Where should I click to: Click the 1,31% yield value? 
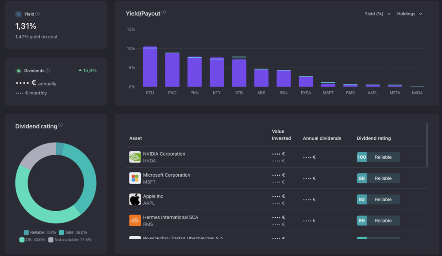pos(25,26)
